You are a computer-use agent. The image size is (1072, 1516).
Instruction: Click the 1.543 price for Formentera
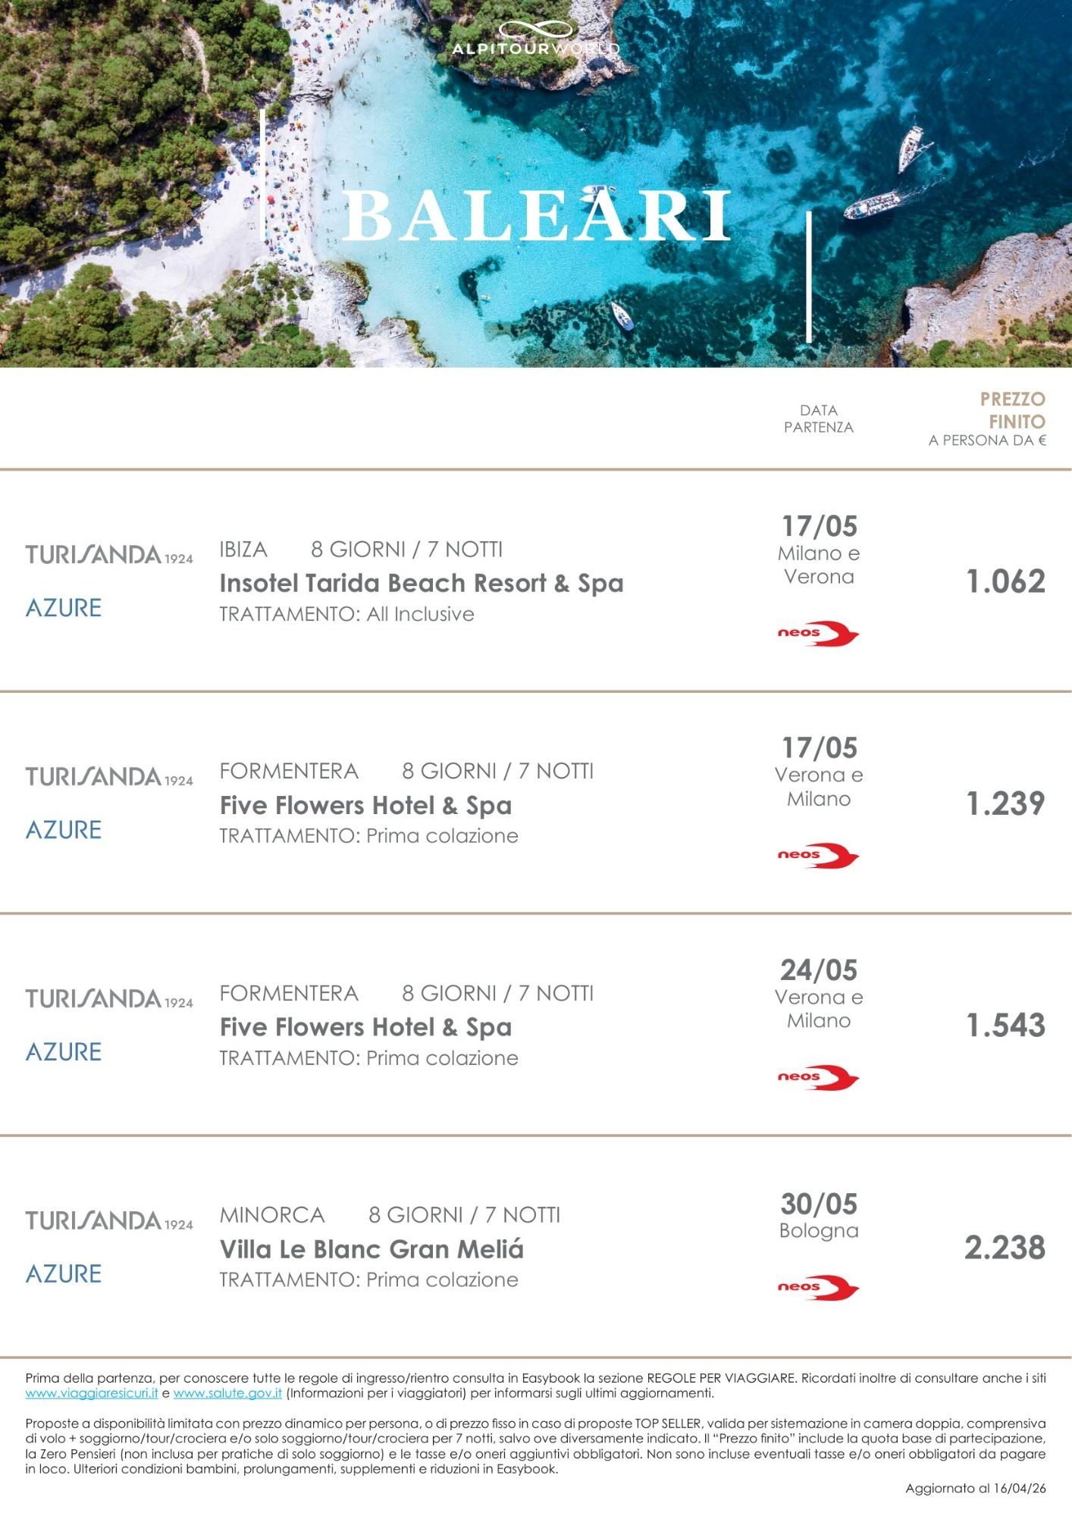1005,1025
